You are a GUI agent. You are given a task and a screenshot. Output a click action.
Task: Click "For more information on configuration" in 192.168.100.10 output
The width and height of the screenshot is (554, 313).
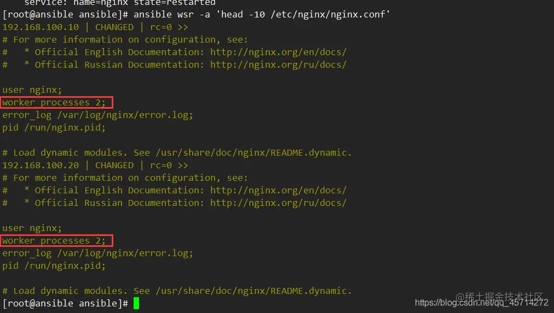114,39
